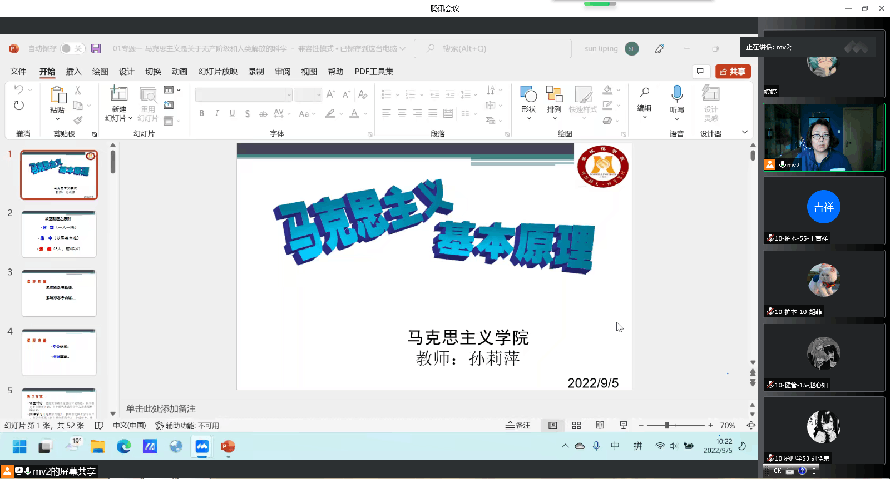Toggle the Notes (备注) pane

coord(518,425)
